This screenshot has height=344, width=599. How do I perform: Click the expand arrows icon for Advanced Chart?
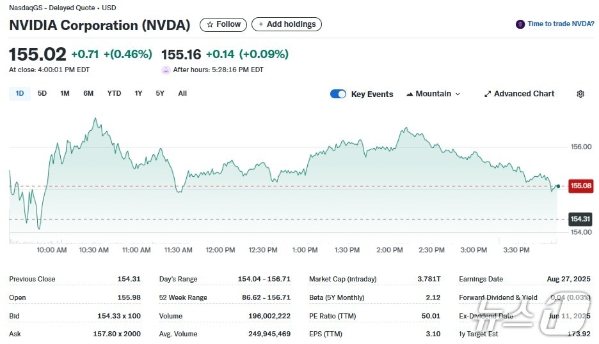pyautogui.click(x=488, y=94)
